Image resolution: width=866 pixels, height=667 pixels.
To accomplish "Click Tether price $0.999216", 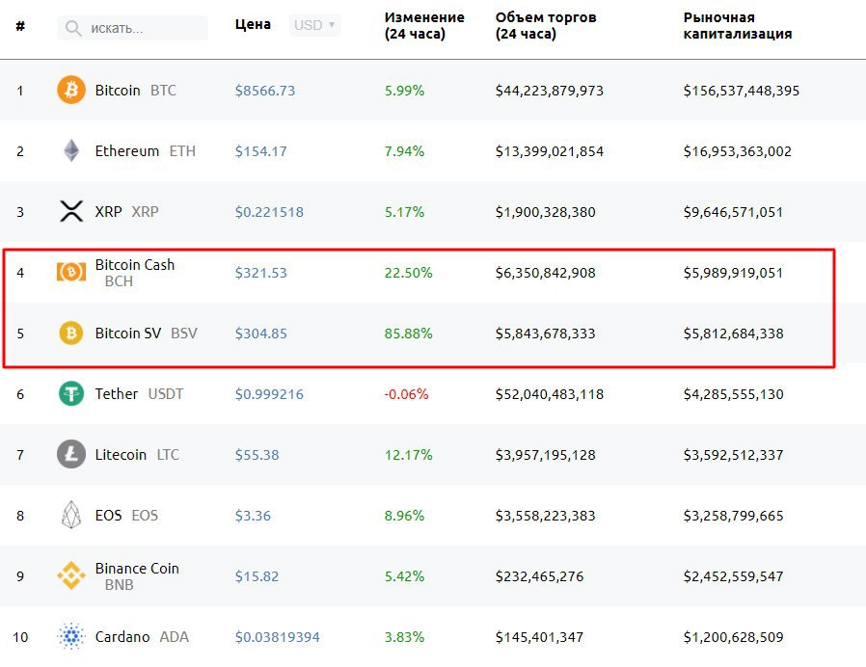I will point(269,394).
